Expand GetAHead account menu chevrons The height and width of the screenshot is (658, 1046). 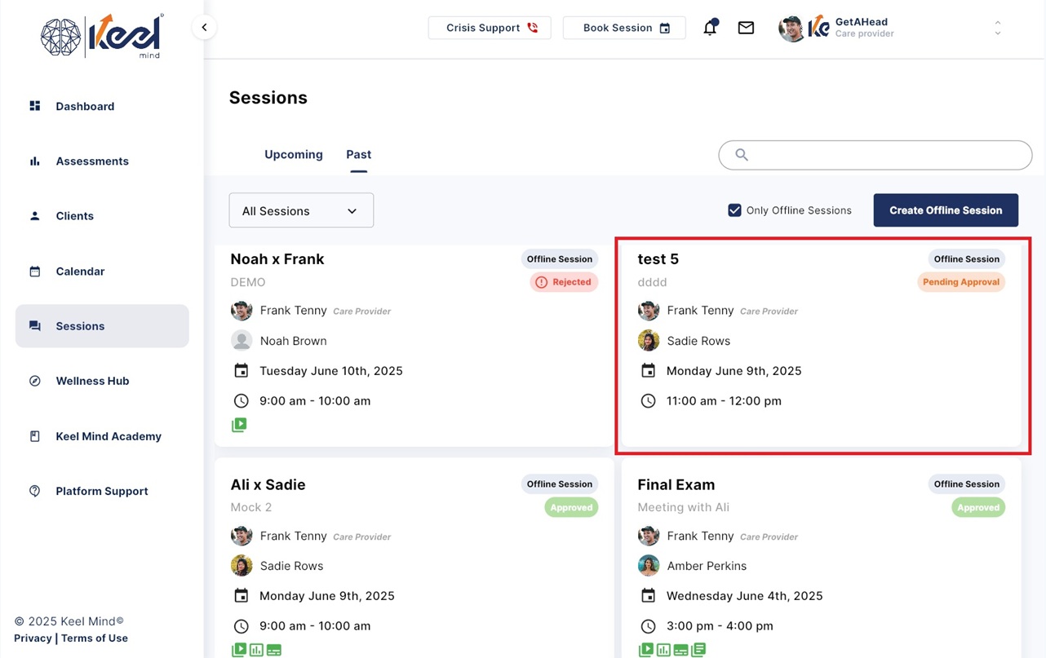tap(998, 29)
